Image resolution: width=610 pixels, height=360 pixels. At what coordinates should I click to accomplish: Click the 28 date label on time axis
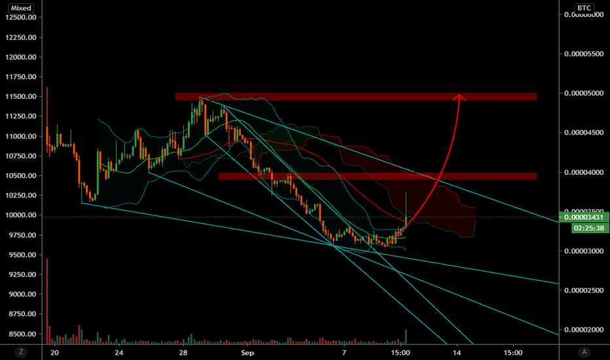pyautogui.click(x=183, y=353)
